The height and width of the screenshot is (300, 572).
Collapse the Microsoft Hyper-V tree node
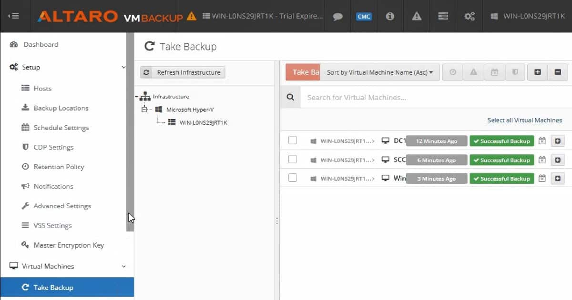144,110
